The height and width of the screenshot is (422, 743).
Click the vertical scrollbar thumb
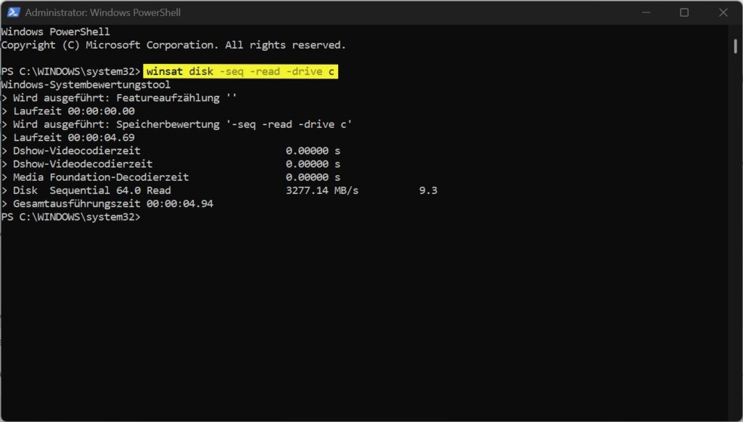point(735,46)
